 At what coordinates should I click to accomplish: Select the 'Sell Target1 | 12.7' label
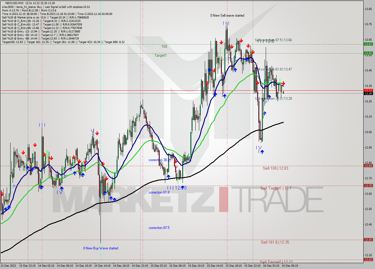(276, 188)
